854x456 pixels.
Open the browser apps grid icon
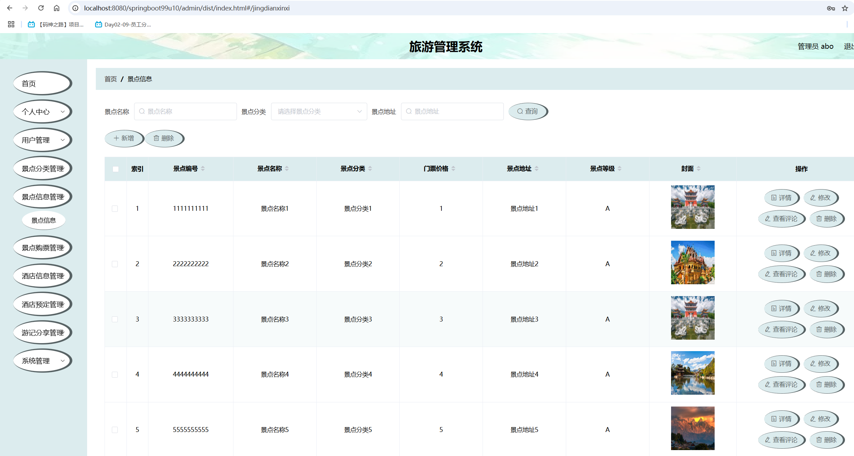(x=11, y=24)
